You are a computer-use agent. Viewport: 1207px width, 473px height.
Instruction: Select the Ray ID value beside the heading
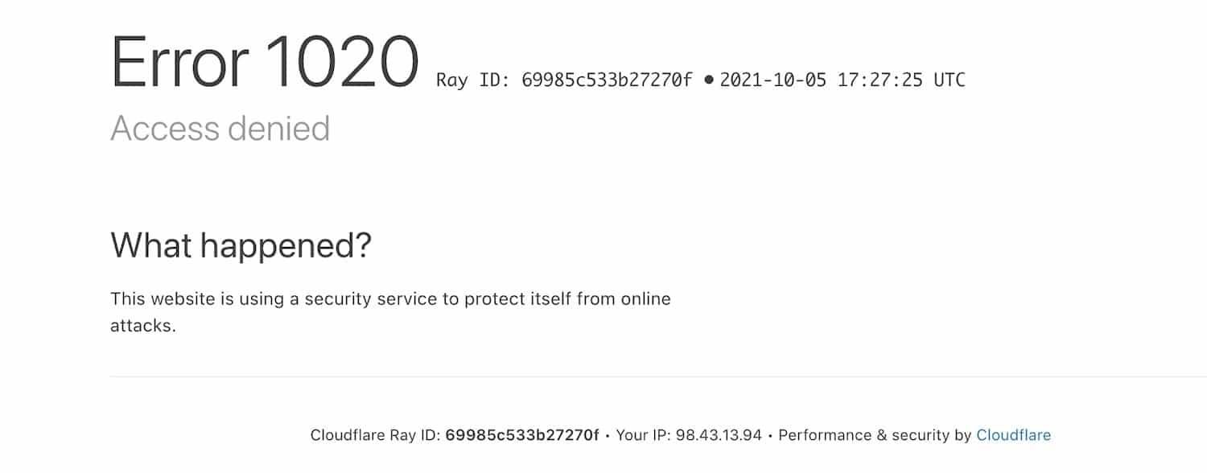[607, 80]
